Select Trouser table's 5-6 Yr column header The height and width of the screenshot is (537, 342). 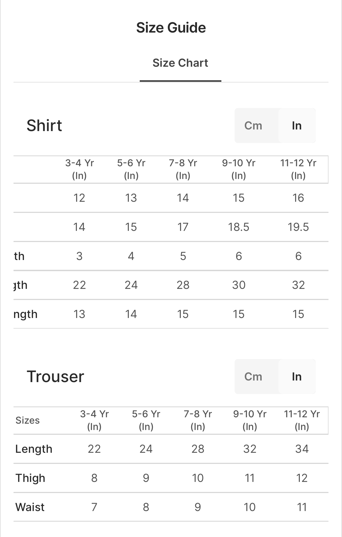coord(146,420)
